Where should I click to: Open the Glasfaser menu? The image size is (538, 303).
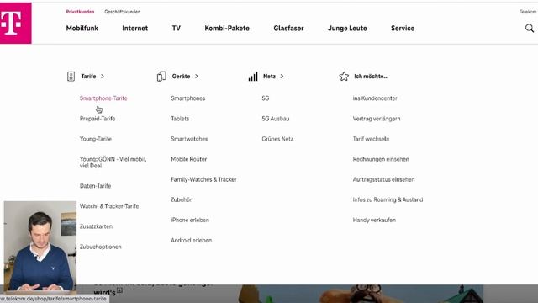[288, 28]
